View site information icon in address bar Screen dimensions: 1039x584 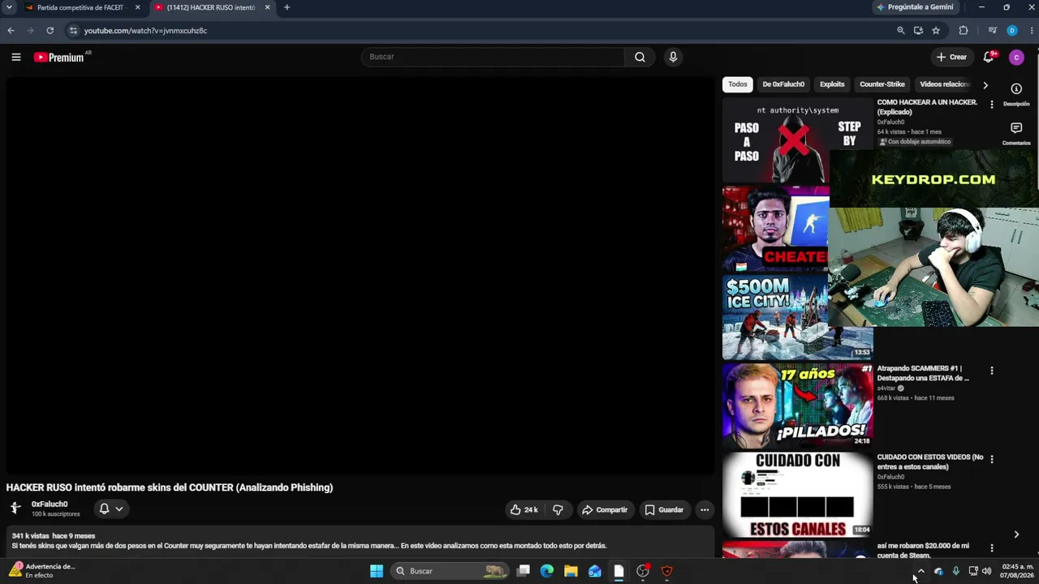point(72,31)
